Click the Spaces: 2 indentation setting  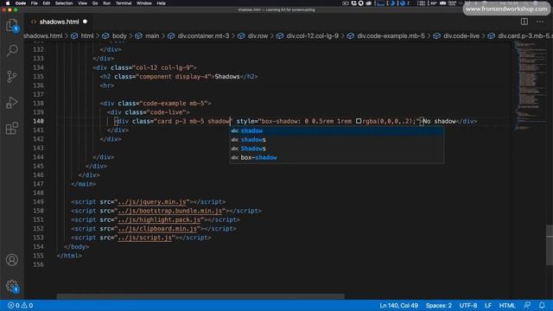[438, 305]
